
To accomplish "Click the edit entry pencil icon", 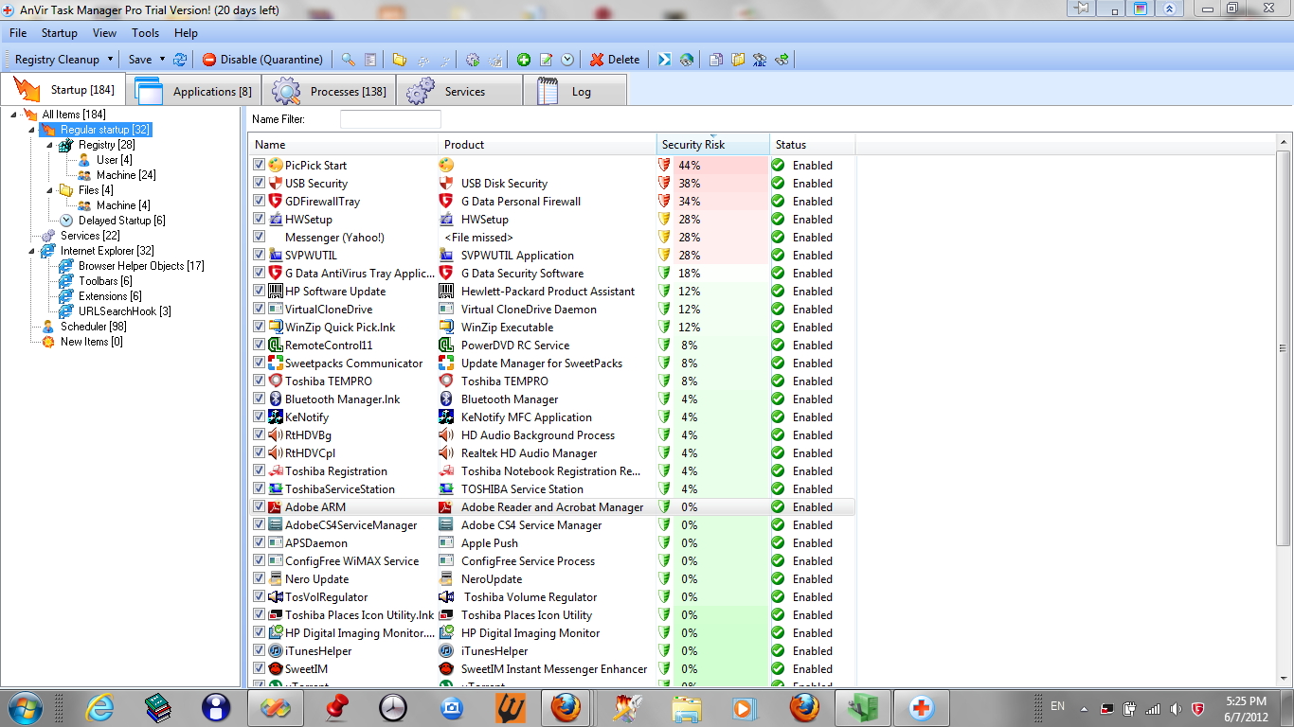I will tap(546, 60).
